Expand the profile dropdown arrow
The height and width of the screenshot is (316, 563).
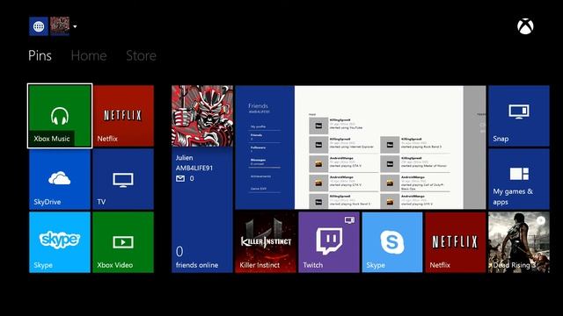75,26
